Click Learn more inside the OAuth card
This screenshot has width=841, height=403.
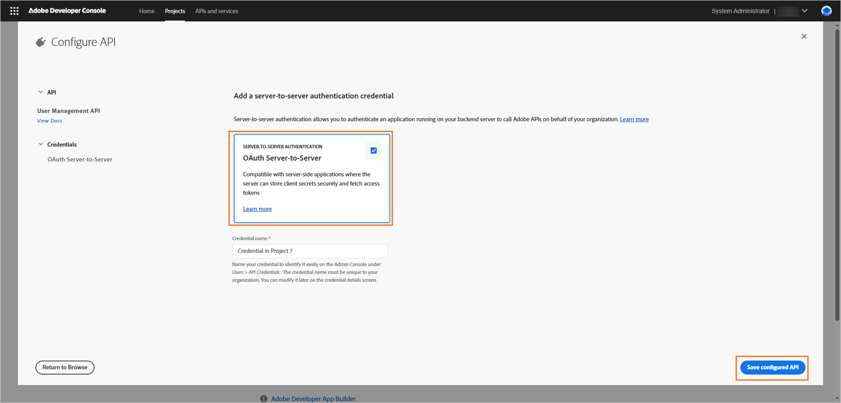pos(257,209)
